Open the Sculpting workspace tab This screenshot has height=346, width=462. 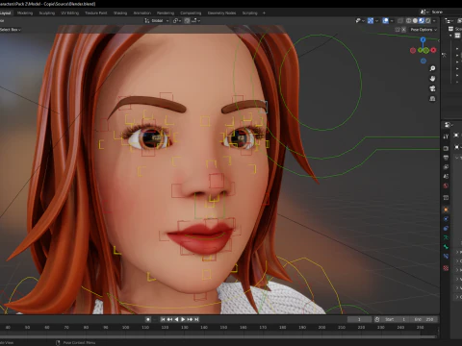[x=47, y=13]
